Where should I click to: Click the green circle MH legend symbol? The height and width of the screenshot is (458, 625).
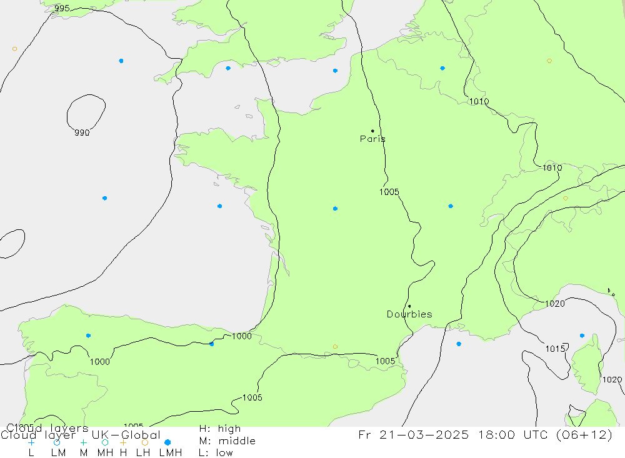(105, 442)
